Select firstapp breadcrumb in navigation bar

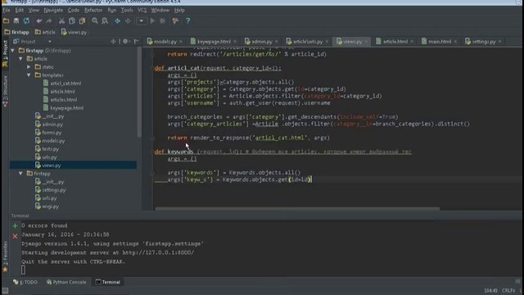[16, 33]
